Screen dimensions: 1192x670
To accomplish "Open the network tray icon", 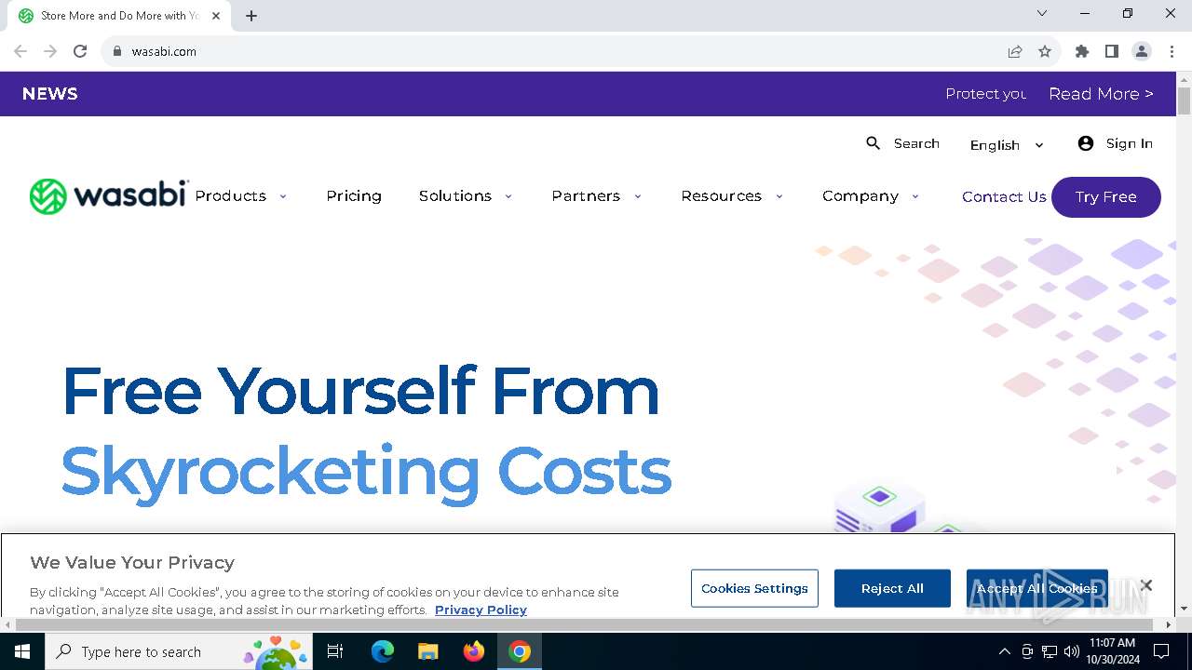I will [x=1050, y=651].
